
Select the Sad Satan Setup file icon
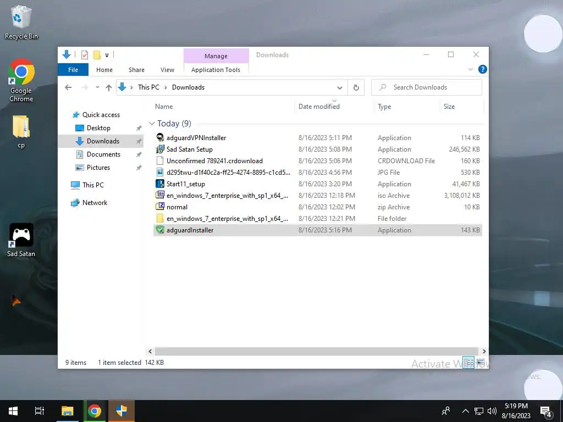[x=160, y=149]
